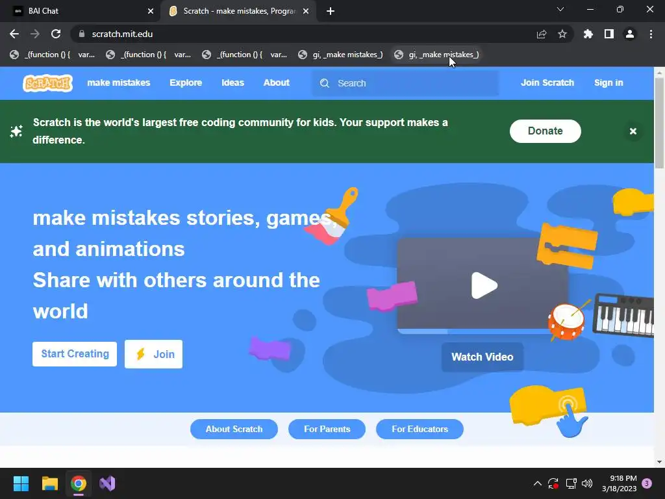Open the Chrome extensions puzzle icon
Viewport: 665px width, 499px height.
click(x=588, y=34)
